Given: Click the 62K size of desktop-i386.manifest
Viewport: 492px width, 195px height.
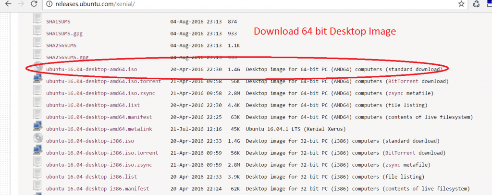Looking at the screenshot, I should pyautogui.click(x=235, y=189).
